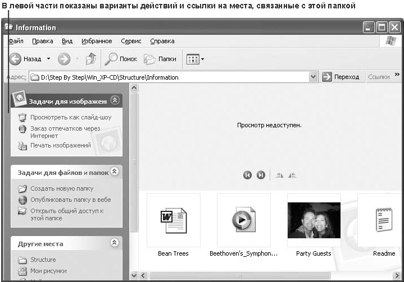Click the filmstrip horizontal scrollbar thumb
404x282 pixels.
(239, 276)
